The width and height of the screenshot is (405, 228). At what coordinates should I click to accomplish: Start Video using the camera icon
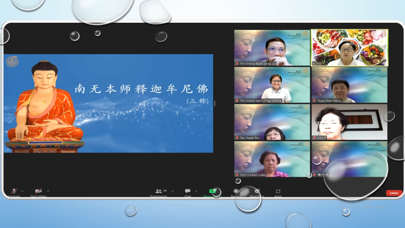[38, 191]
